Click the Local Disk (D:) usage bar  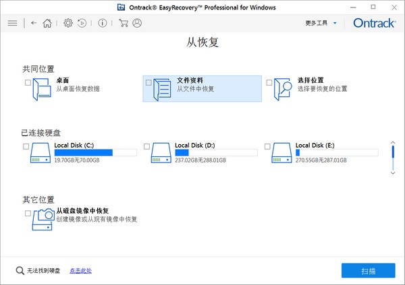pos(215,153)
